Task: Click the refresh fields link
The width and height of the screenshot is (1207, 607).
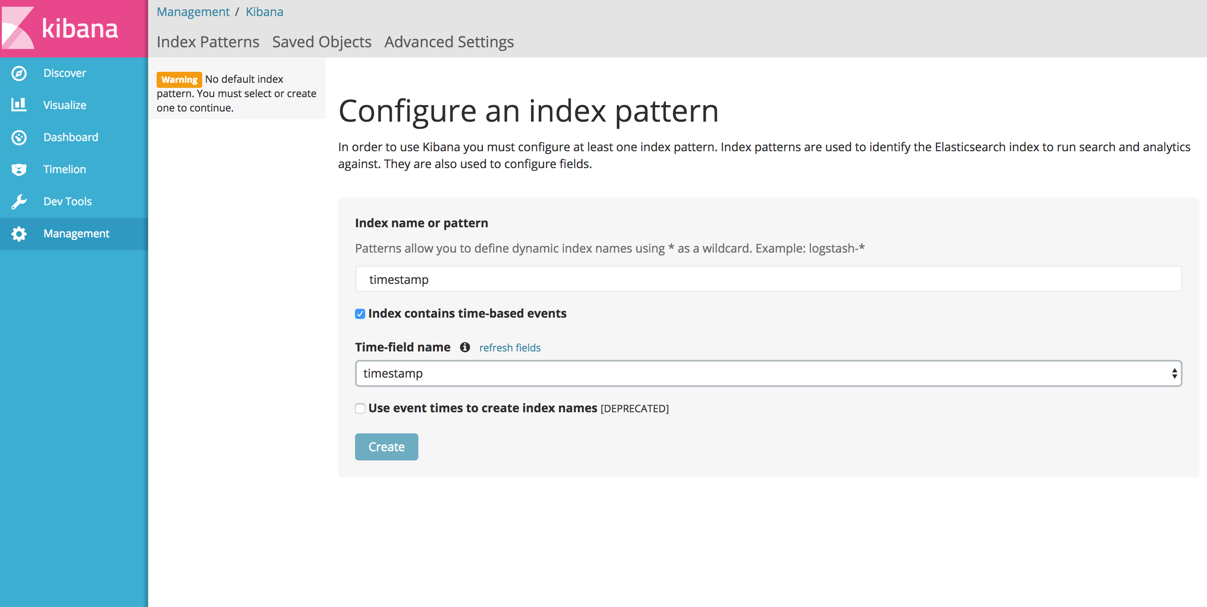Action: 510,348
